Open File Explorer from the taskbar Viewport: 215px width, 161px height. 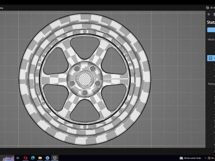[40, 158]
